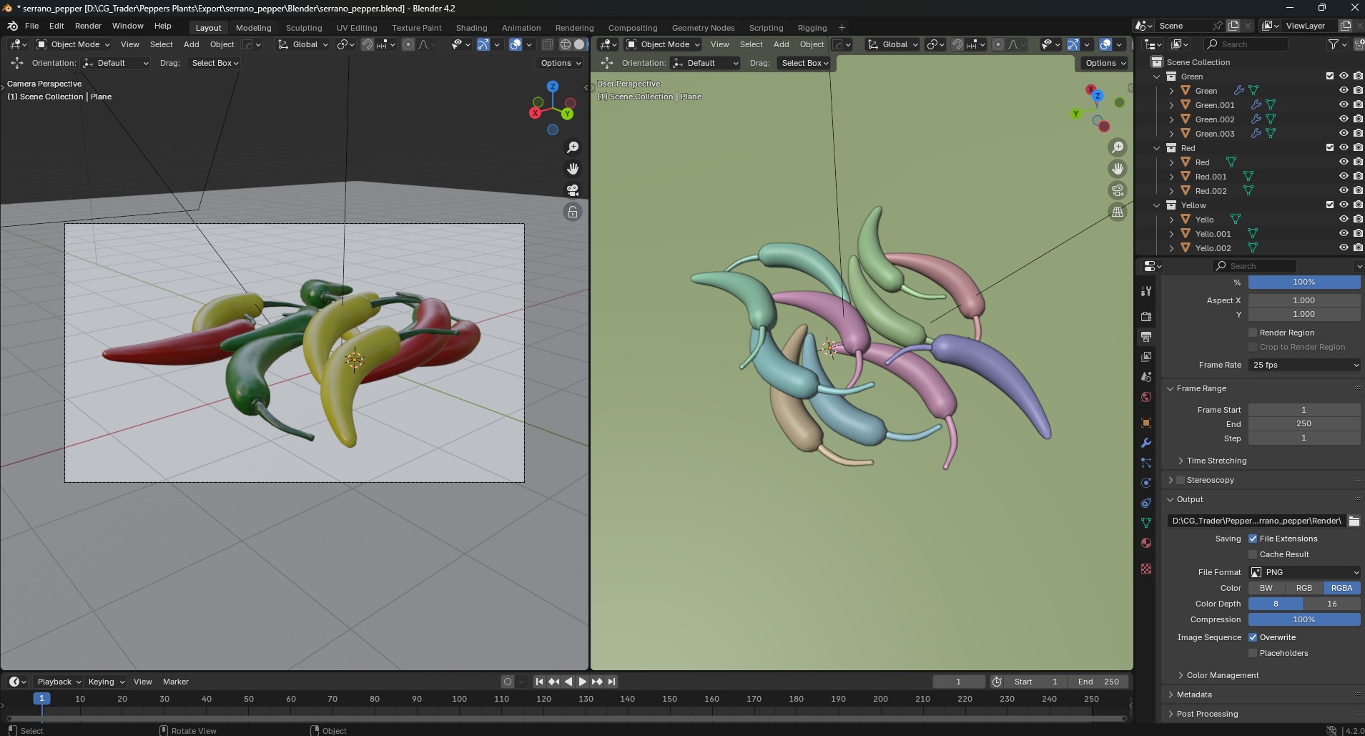Select RGB color mode
The image size is (1365, 736).
point(1304,588)
